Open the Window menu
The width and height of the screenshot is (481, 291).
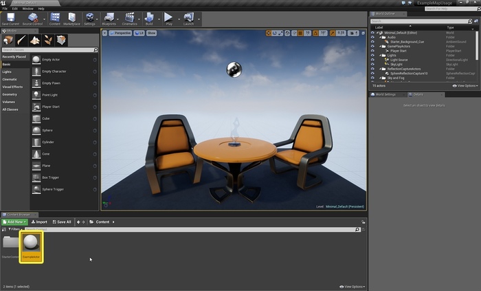point(27,8)
